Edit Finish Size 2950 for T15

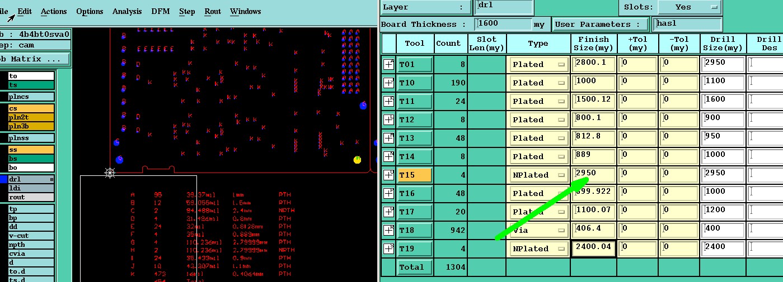click(x=594, y=175)
